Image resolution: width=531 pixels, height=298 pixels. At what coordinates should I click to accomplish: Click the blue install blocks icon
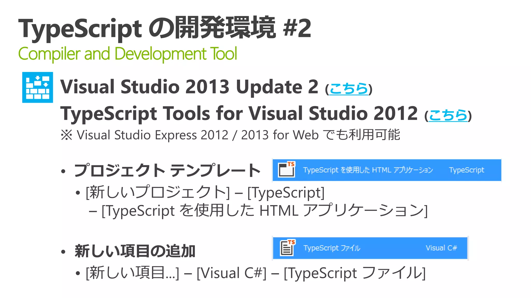coord(38,87)
